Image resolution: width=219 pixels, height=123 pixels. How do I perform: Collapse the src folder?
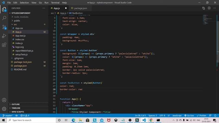tap(15, 24)
